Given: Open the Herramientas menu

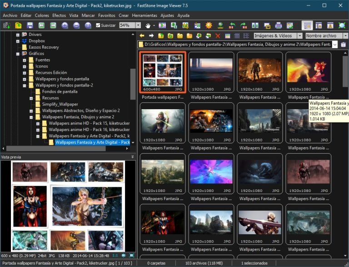Looking at the screenshot, I should pos(145,15).
